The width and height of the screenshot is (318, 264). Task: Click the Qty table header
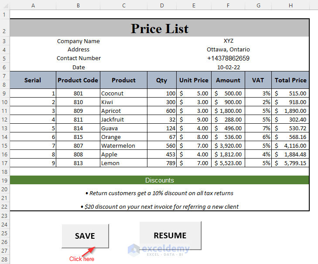[162, 80]
